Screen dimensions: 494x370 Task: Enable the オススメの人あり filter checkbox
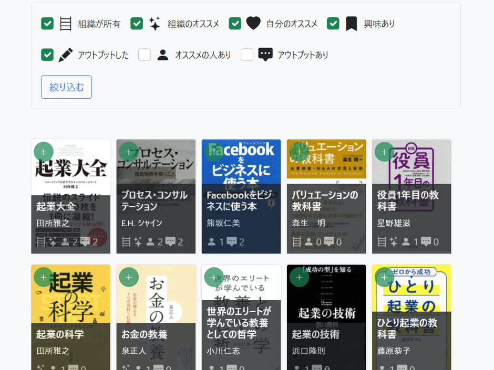click(145, 54)
